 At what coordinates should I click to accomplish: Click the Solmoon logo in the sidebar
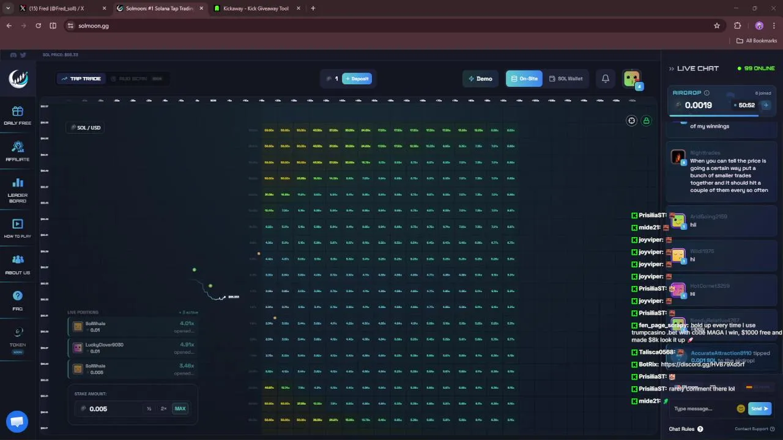tap(18, 78)
